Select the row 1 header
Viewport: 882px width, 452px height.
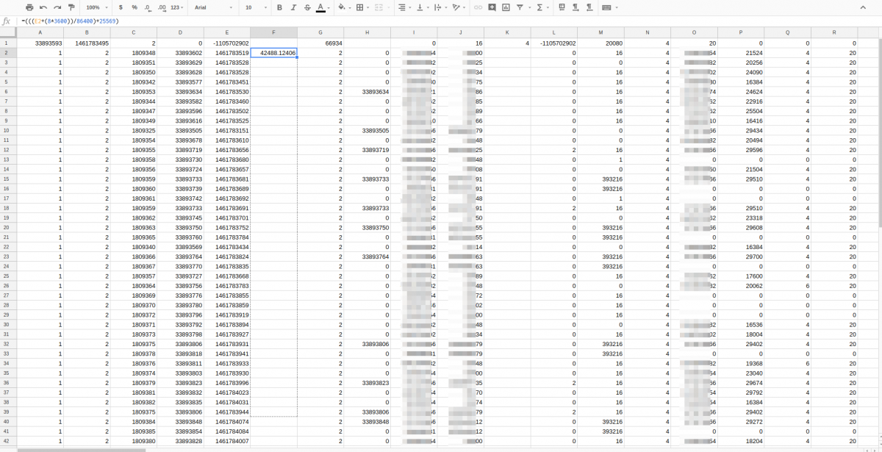(6, 43)
